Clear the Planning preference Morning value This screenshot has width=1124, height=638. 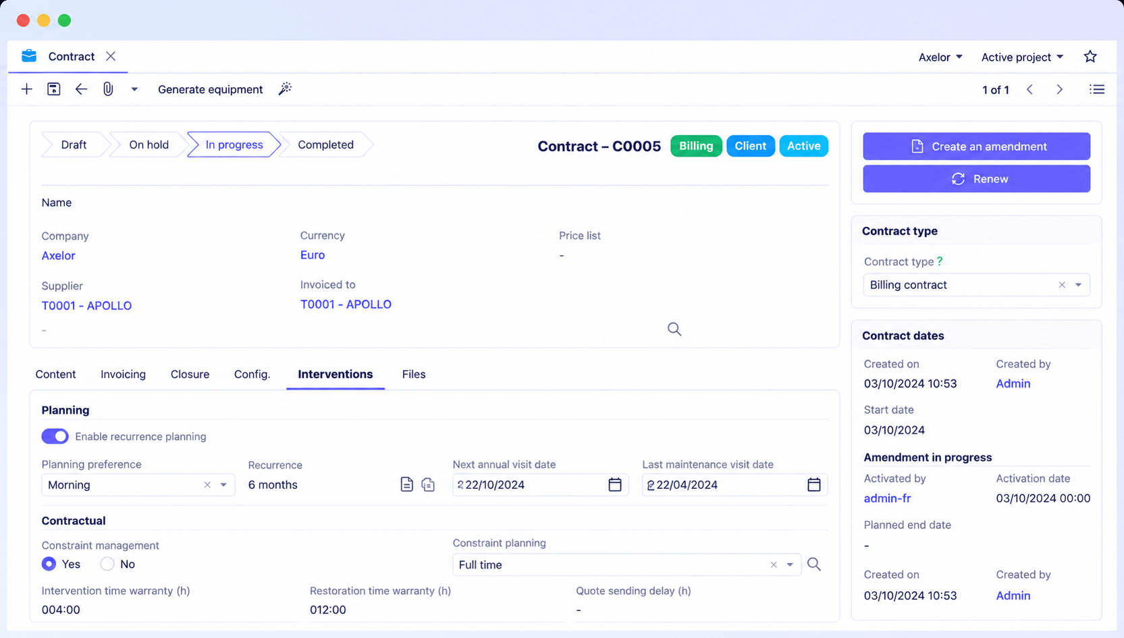tap(207, 485)
